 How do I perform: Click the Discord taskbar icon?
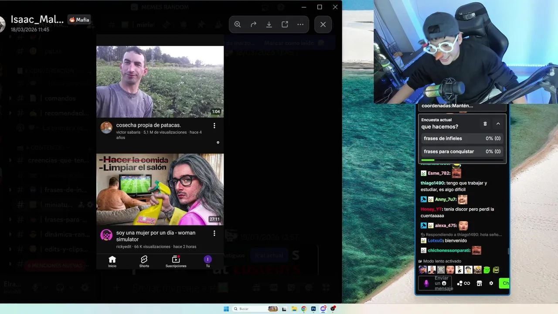click(323, 309)
